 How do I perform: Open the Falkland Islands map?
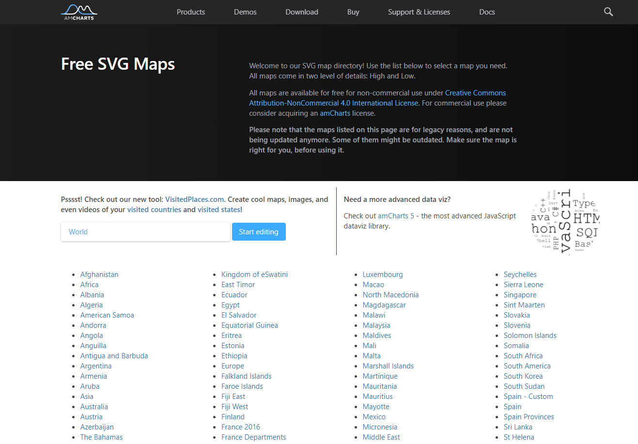pos(247,376)
